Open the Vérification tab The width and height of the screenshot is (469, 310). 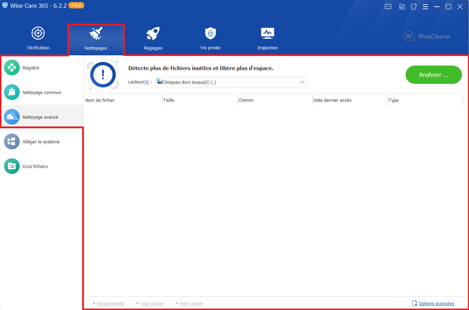click(38, 39)
